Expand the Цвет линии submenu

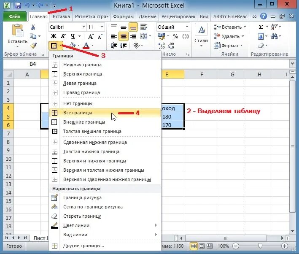105,225
